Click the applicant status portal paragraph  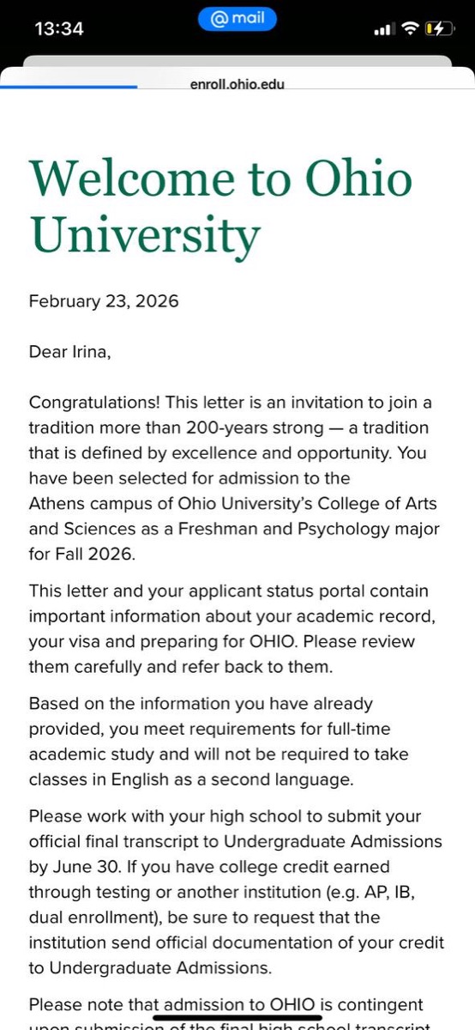coord(229,629)
